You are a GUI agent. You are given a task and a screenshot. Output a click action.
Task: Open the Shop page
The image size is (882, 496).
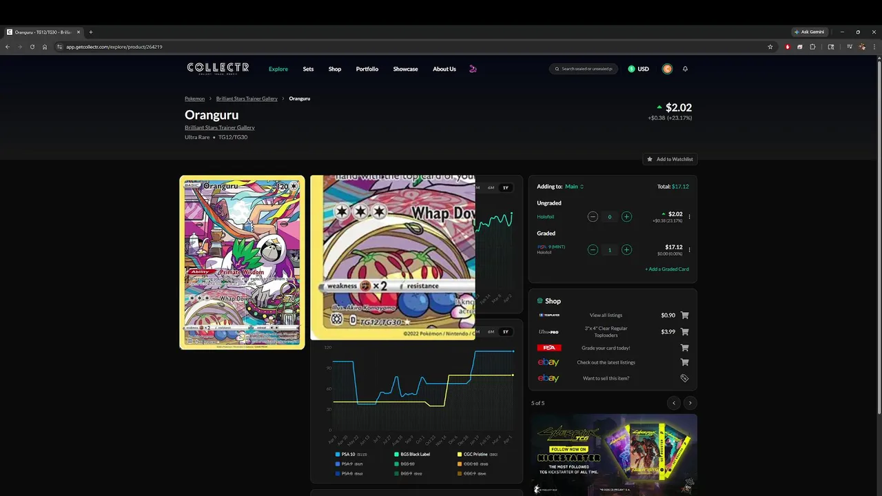(335, 69)
